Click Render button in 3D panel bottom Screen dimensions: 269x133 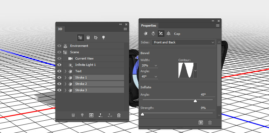pyautogui.click(x=91, y=115)
